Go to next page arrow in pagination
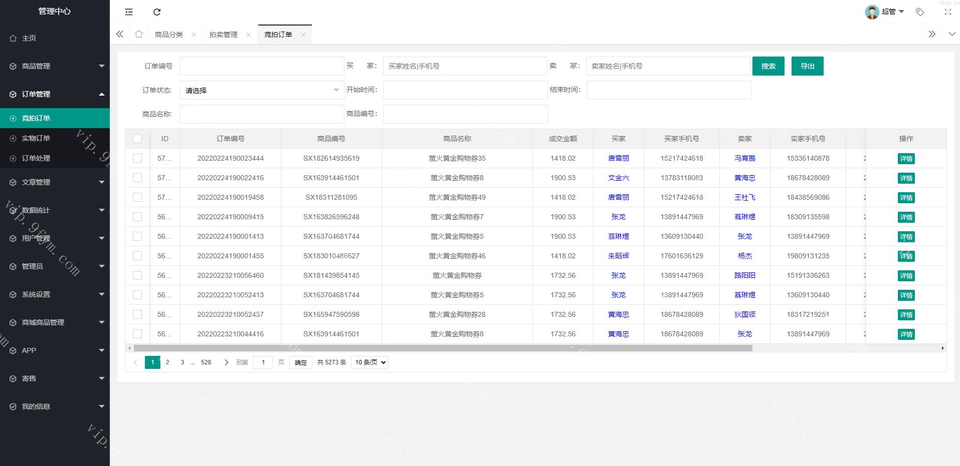Image resolution: width=960 pixels, height=466 pixels. pos(226,362)
